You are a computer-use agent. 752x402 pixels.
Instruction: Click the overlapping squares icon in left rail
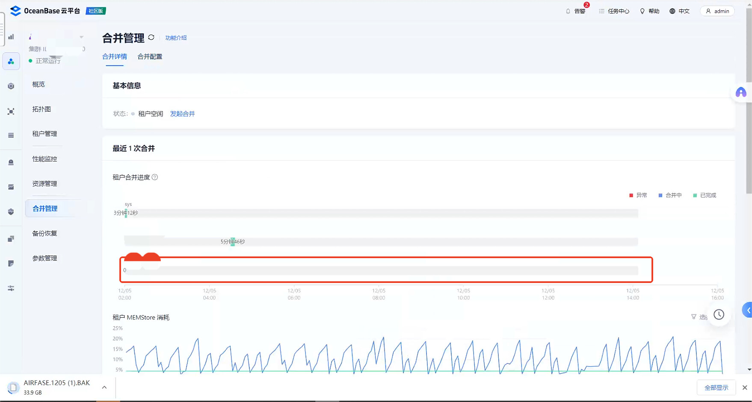click(x=11, y=239)
